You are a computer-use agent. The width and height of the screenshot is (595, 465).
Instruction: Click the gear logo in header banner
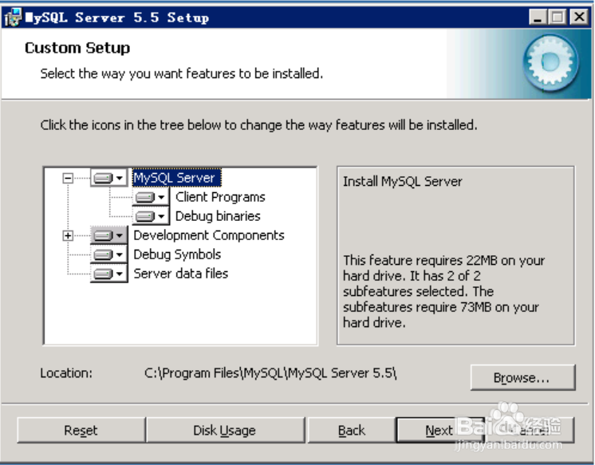click(x=551, y=63)
